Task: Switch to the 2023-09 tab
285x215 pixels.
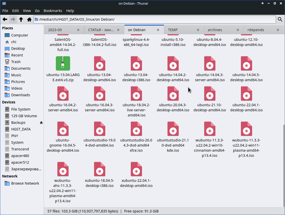Action: (x=64, y=30)
